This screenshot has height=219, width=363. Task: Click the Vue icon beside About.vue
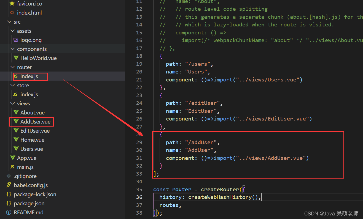[x=16, y=113]
